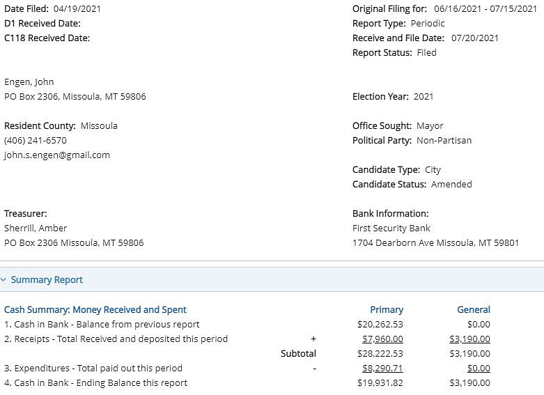
Task: Open the General receipts $3,190.00 link
Action: (x=469, y=339)
